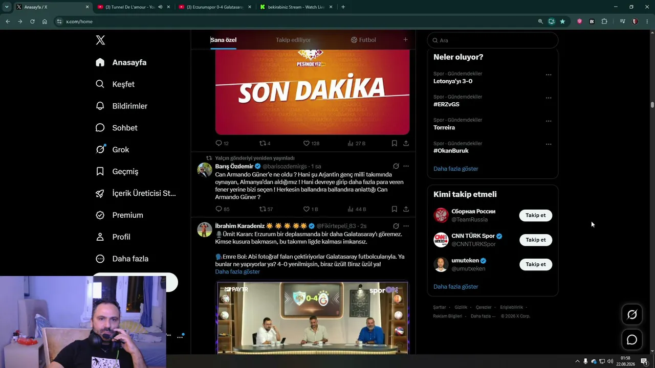Screen dimensions: 655x368
Task: Ask Grok about Barış Özdemir's post
Action: point(396,166)
